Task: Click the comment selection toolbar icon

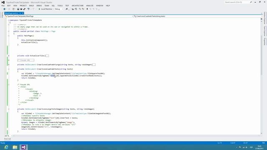Action: (73, 9)
